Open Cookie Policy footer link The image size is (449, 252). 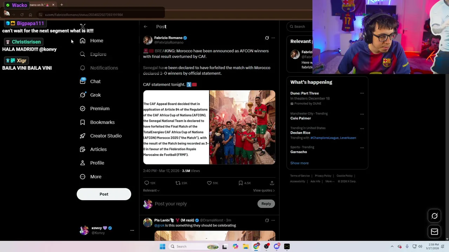click(x=344, y=176)
